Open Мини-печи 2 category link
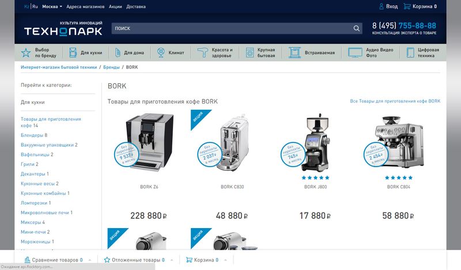Screen dimensions: 461x270 tap(35, 232)
